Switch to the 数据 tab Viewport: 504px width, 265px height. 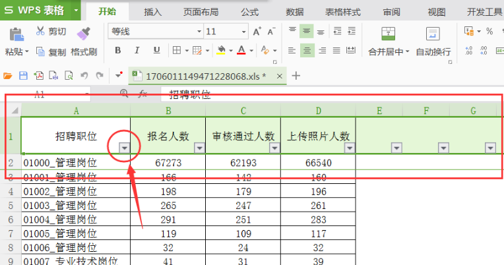click(x=295, y=13)
